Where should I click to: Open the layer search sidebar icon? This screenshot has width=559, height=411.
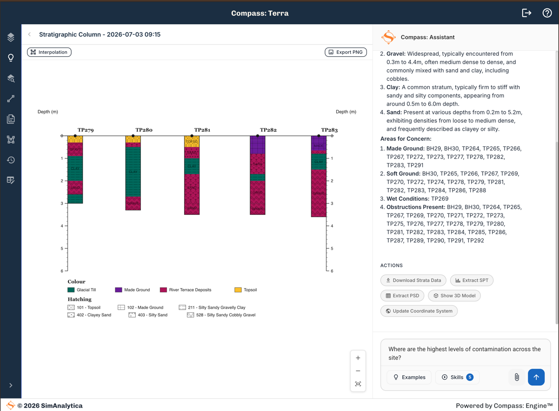(x=11, y=78)
